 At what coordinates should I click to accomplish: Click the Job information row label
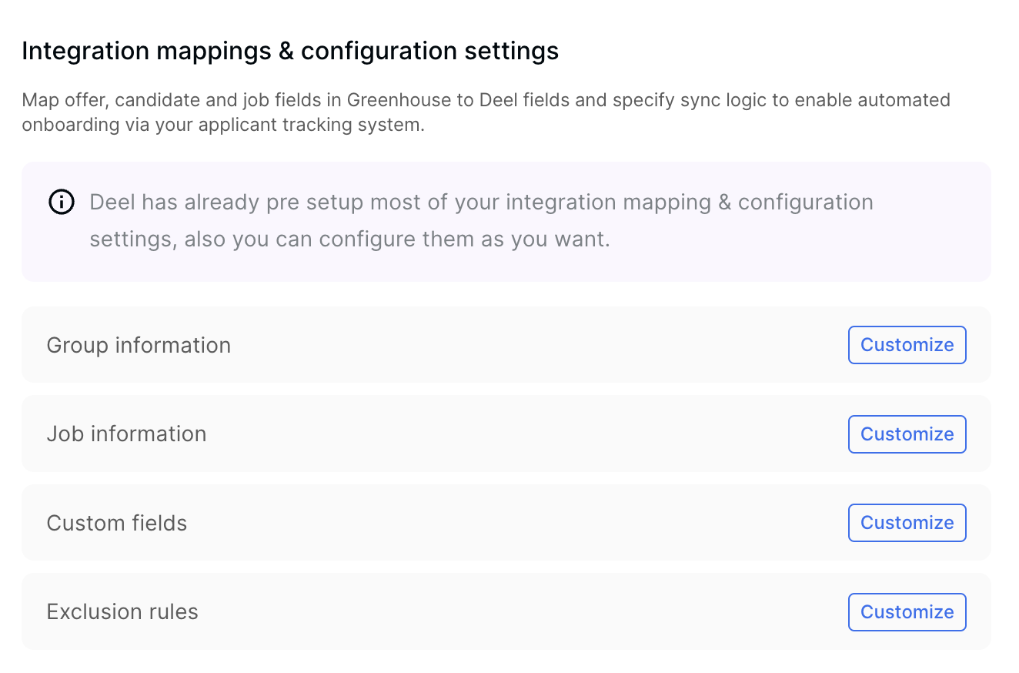126,434
